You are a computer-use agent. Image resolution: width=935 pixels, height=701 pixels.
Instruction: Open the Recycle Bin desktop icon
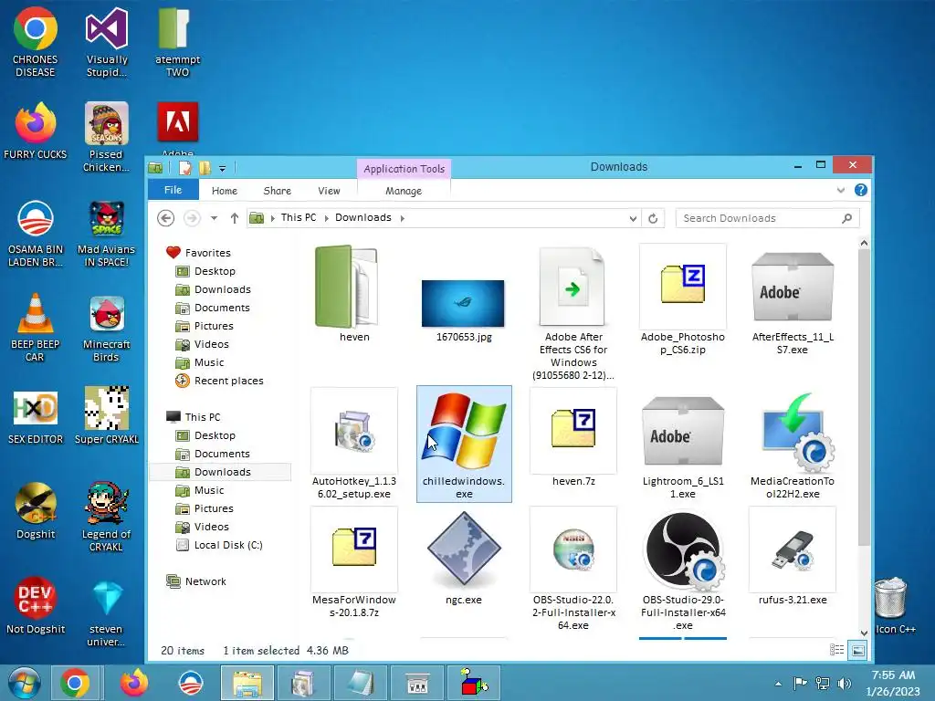(x=894, y=605)
